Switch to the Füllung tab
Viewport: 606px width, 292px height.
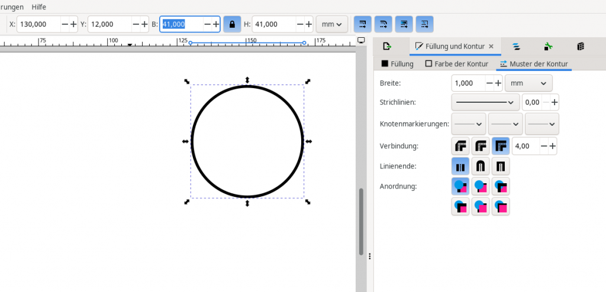pyautogui.click(x=398, y=64)
